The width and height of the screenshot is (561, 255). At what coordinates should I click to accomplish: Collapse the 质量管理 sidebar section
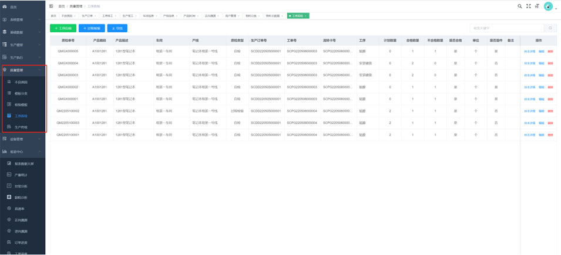click(22, 70)
